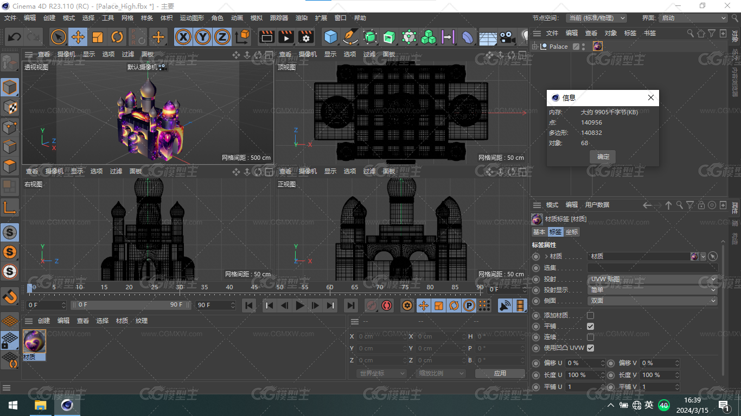The width and height of the screenshot is (741, 416).
Task: Enable Texture mode checkered cube icon
Action: coord(10,107)
